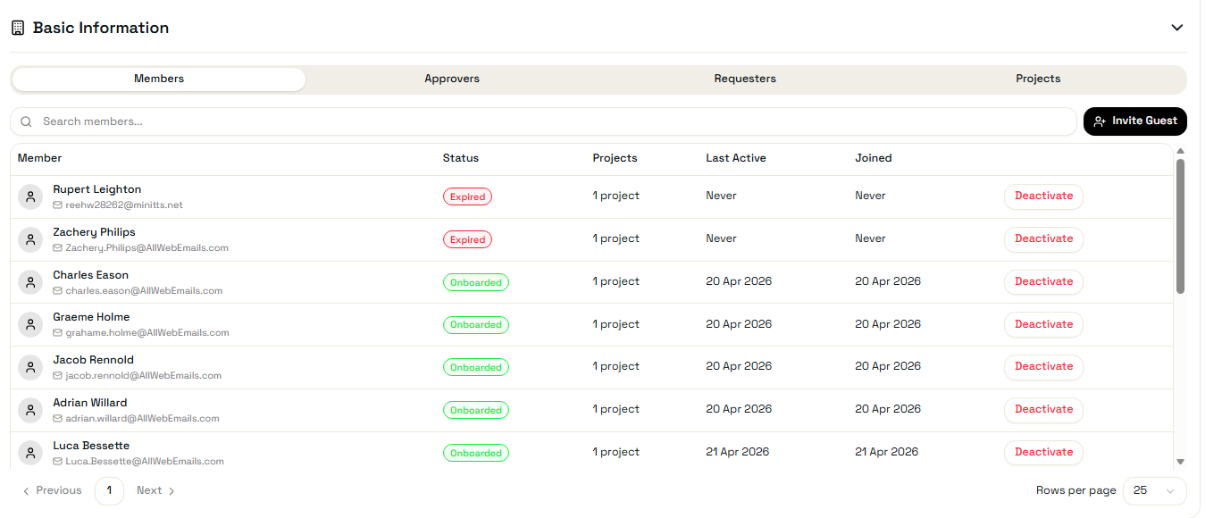Click Onboarded badge for Luca Bessette

coord(476,453)
